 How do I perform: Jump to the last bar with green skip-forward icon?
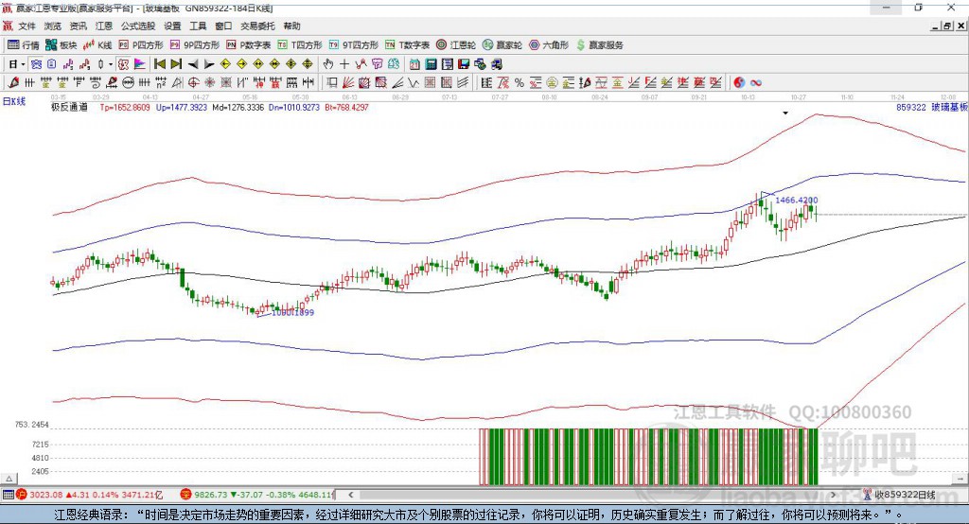pyautogui.click(x=176, y=63)
